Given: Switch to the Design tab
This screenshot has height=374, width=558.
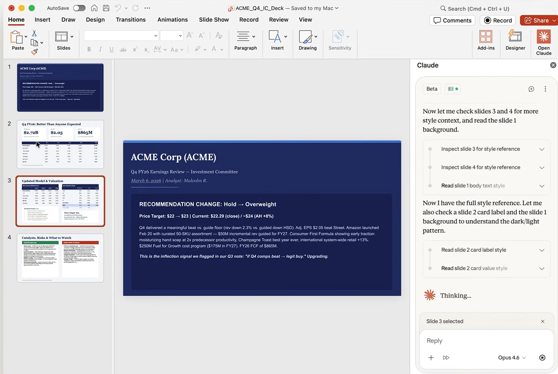Looking at the screenshot, I should 95,20.
